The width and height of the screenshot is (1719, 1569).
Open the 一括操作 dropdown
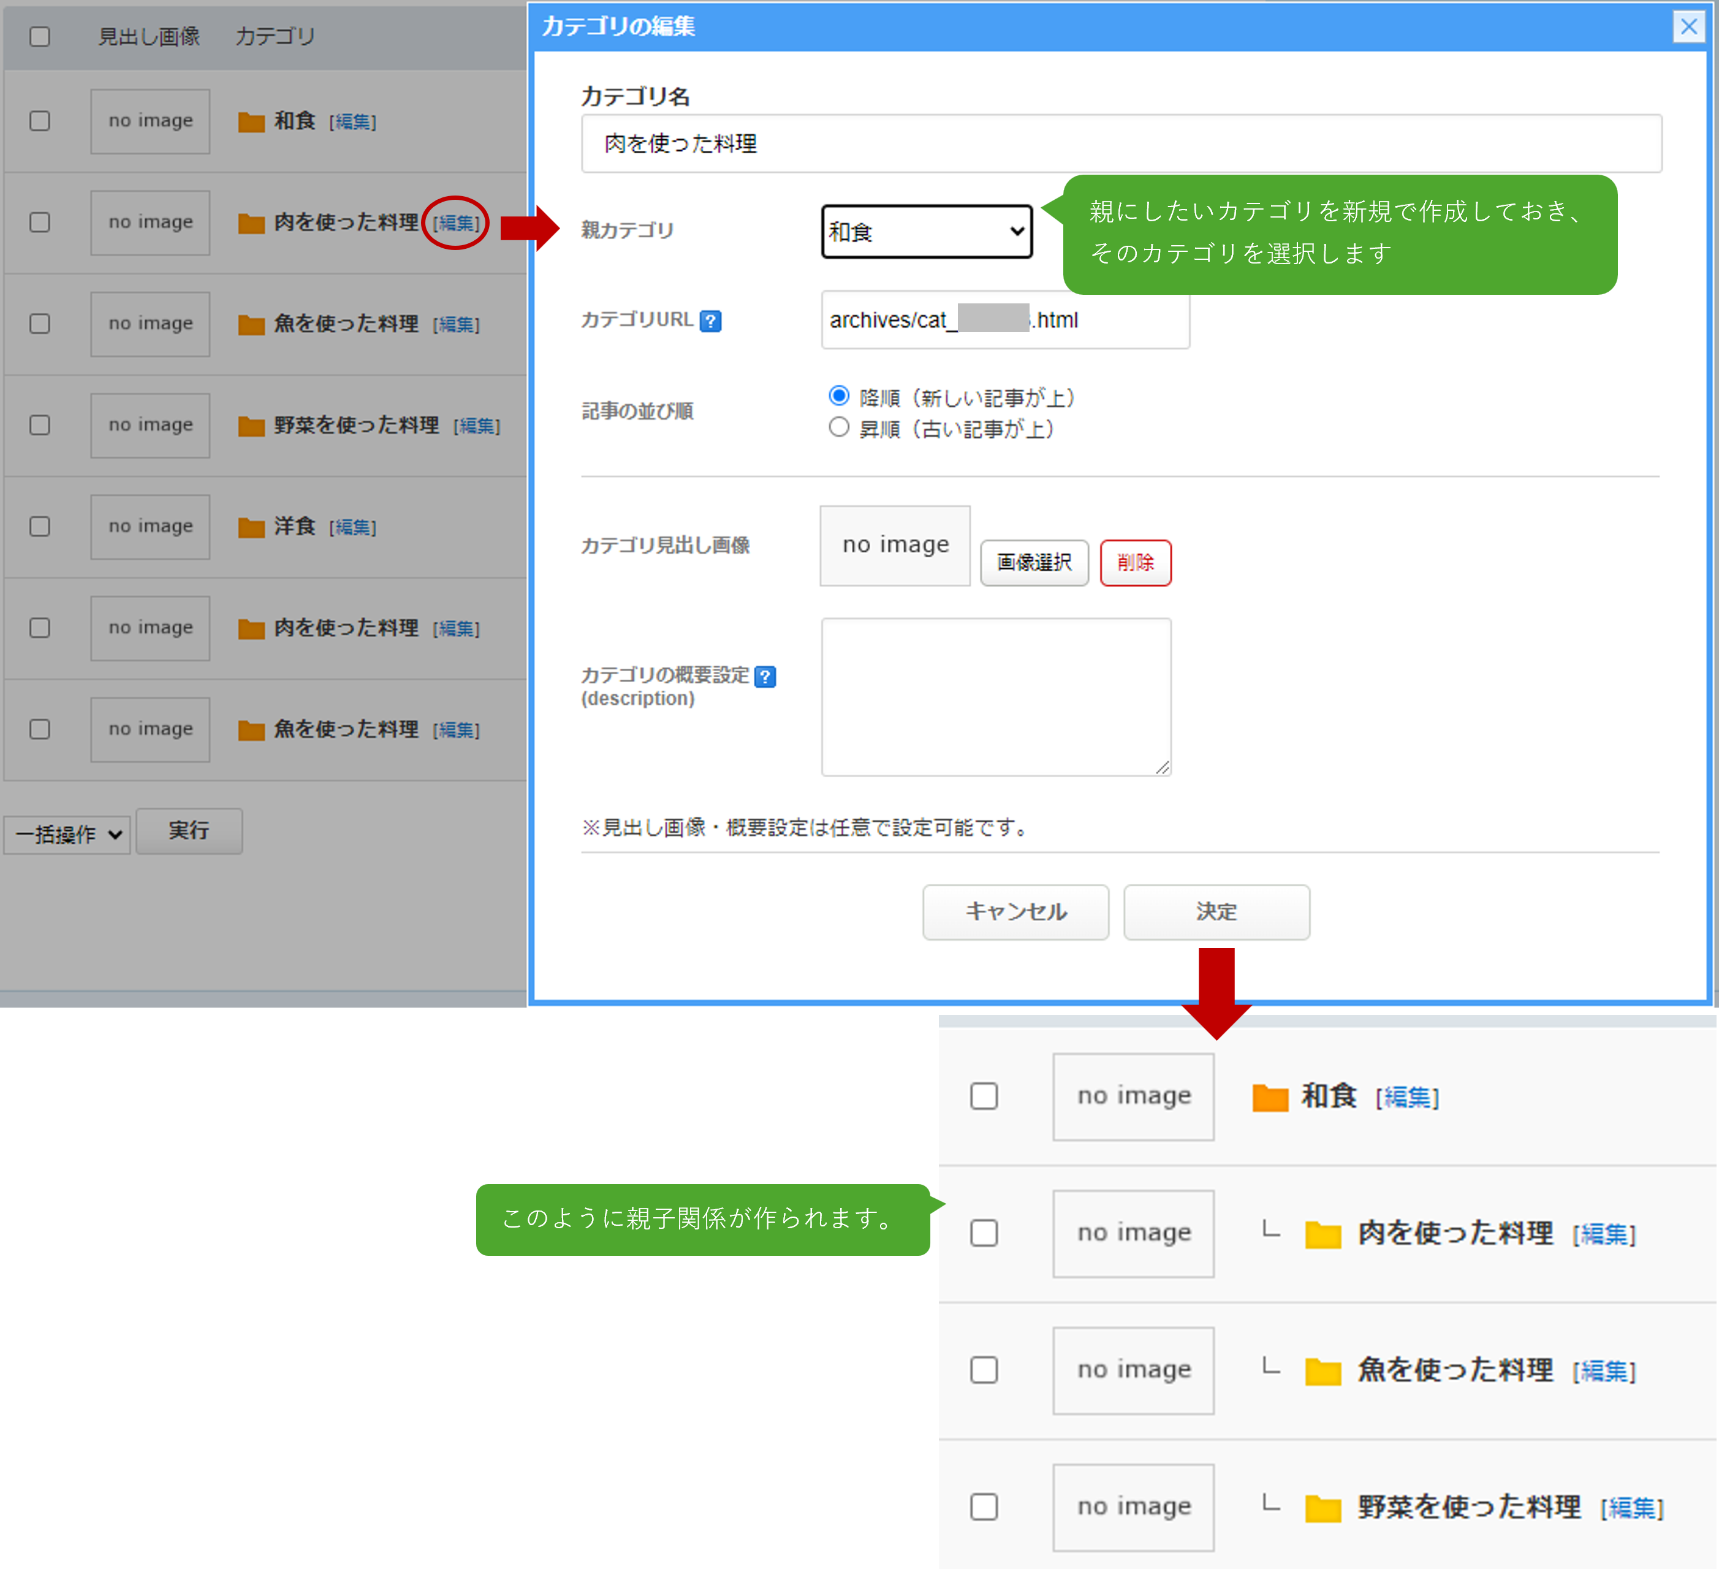coord(68,834)
